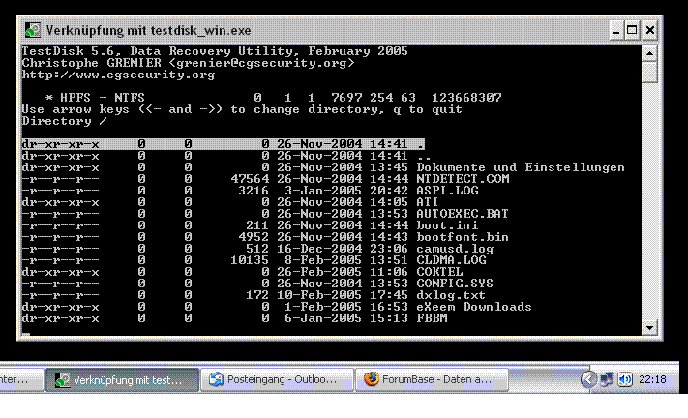The image size is (688, 418).
Task: Open ForumBase - Daten taskbar button
Action: coord(432,380)
